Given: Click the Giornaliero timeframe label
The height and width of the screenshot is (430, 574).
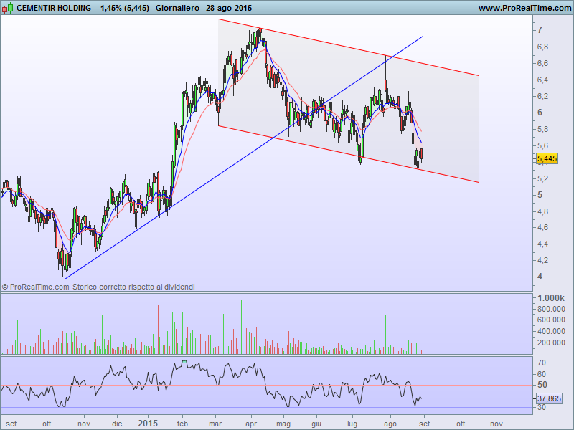Looking at the screenshot, I should click(x=177, y=8).
